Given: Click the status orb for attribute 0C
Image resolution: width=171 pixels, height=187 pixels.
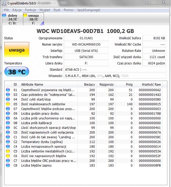Looking at the screenshot, I should click(8, 128).
